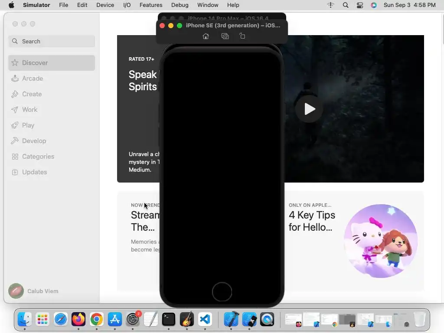Open the Device menu

pos(105,5)
